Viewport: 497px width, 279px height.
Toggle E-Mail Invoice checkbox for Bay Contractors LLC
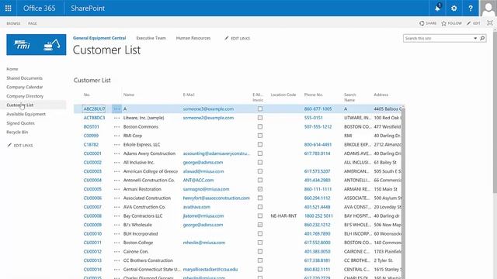tap(260, 215)
